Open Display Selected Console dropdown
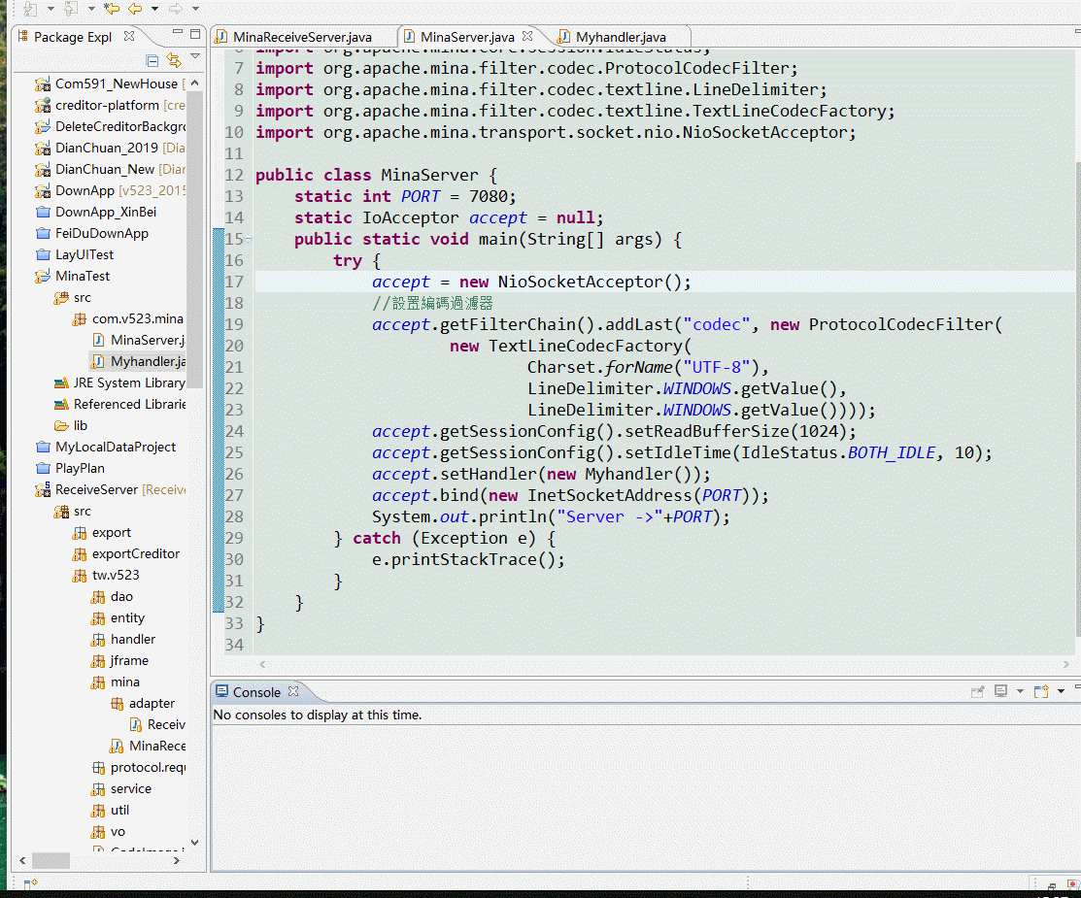 click(x=1020, y=692)
